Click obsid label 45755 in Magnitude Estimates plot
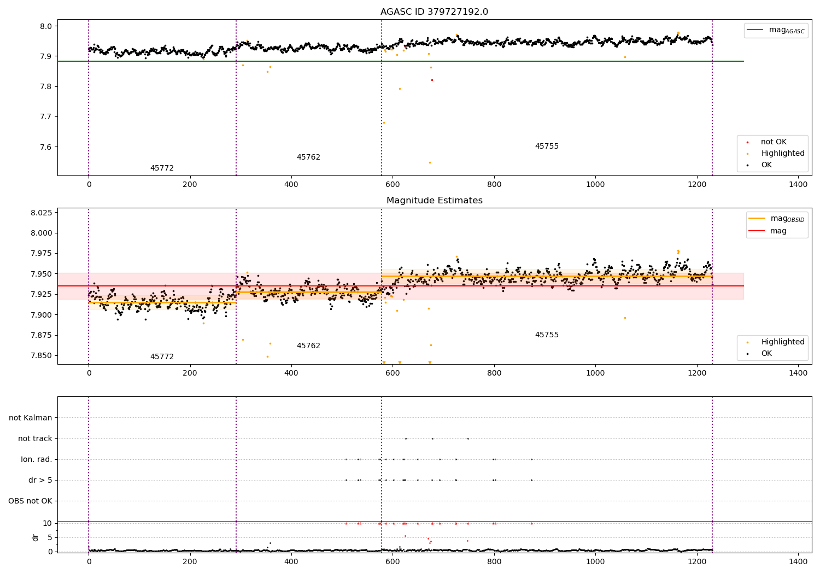 547,335
